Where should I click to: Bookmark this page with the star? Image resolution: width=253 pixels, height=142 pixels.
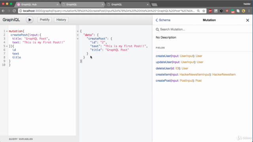click(204, 11)
